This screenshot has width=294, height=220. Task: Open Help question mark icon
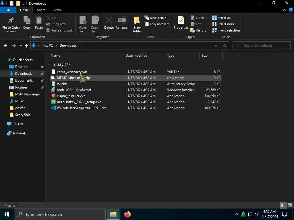coord(291,10)
